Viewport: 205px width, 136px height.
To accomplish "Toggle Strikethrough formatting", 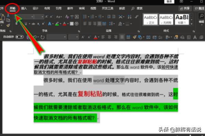I will coord(33,24).
